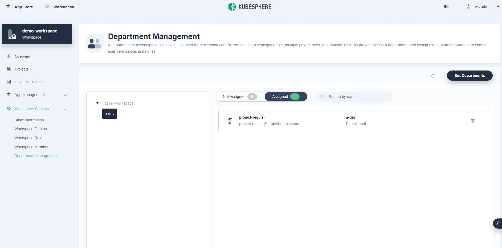Click the Set Departments button
The height and width of the screenshot is (248, 502).
coord(470,76)
